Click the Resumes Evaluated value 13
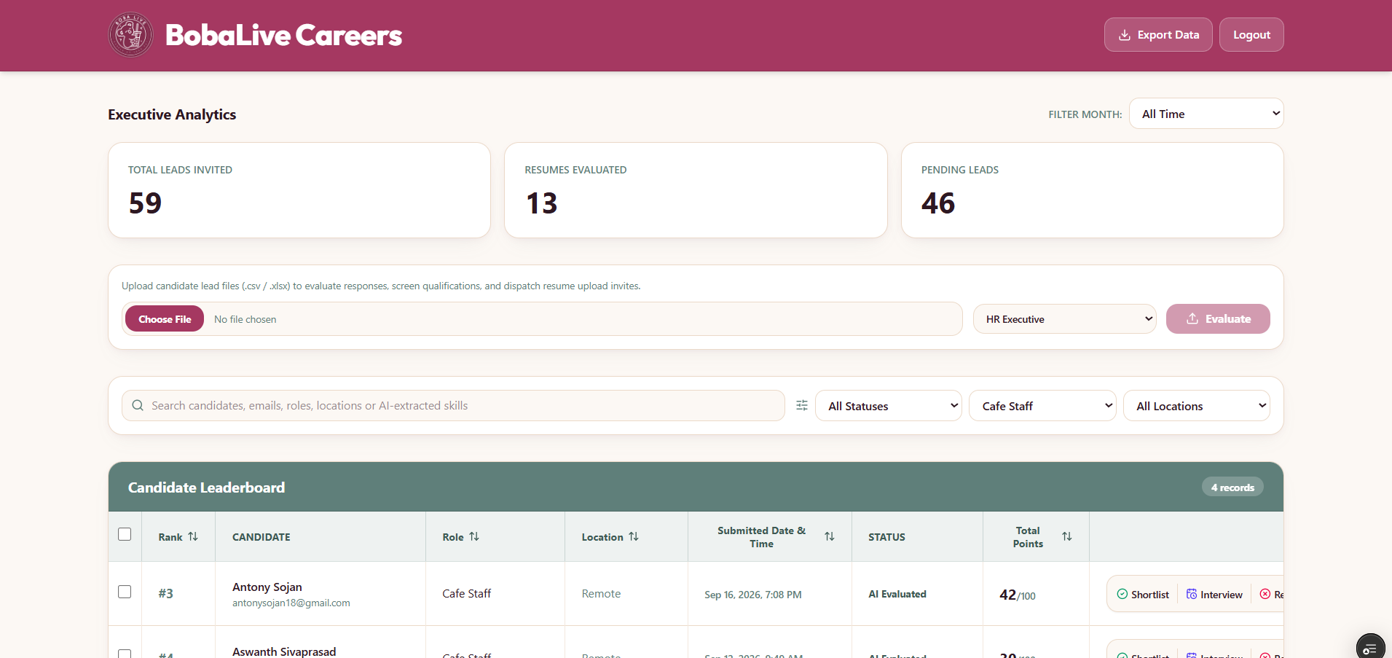This screenshot has height=658, width=1392. 541,203
